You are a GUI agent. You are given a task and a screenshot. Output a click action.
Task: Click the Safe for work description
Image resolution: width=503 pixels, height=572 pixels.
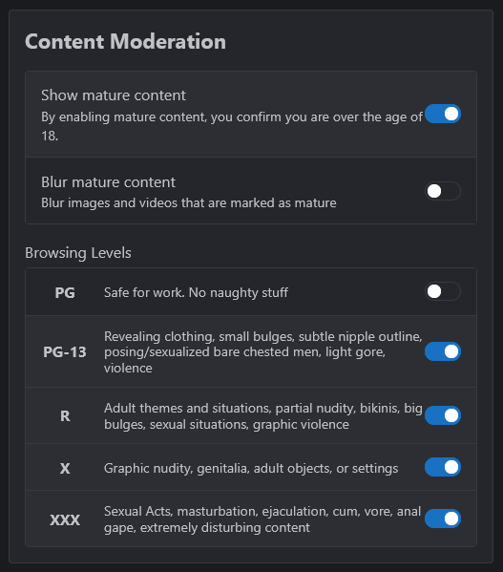click(196, 292)
